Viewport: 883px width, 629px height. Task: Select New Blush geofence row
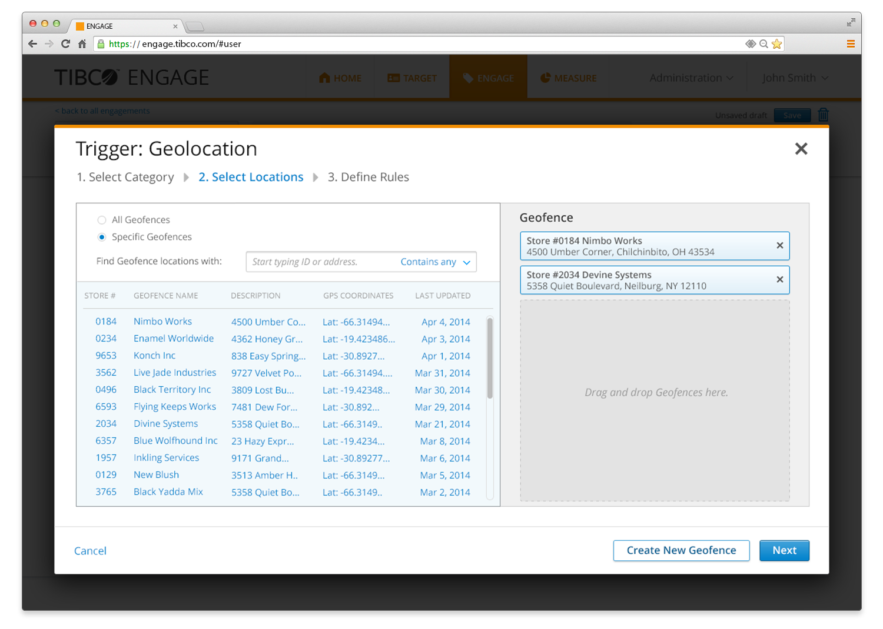click(x=283, y=475)
